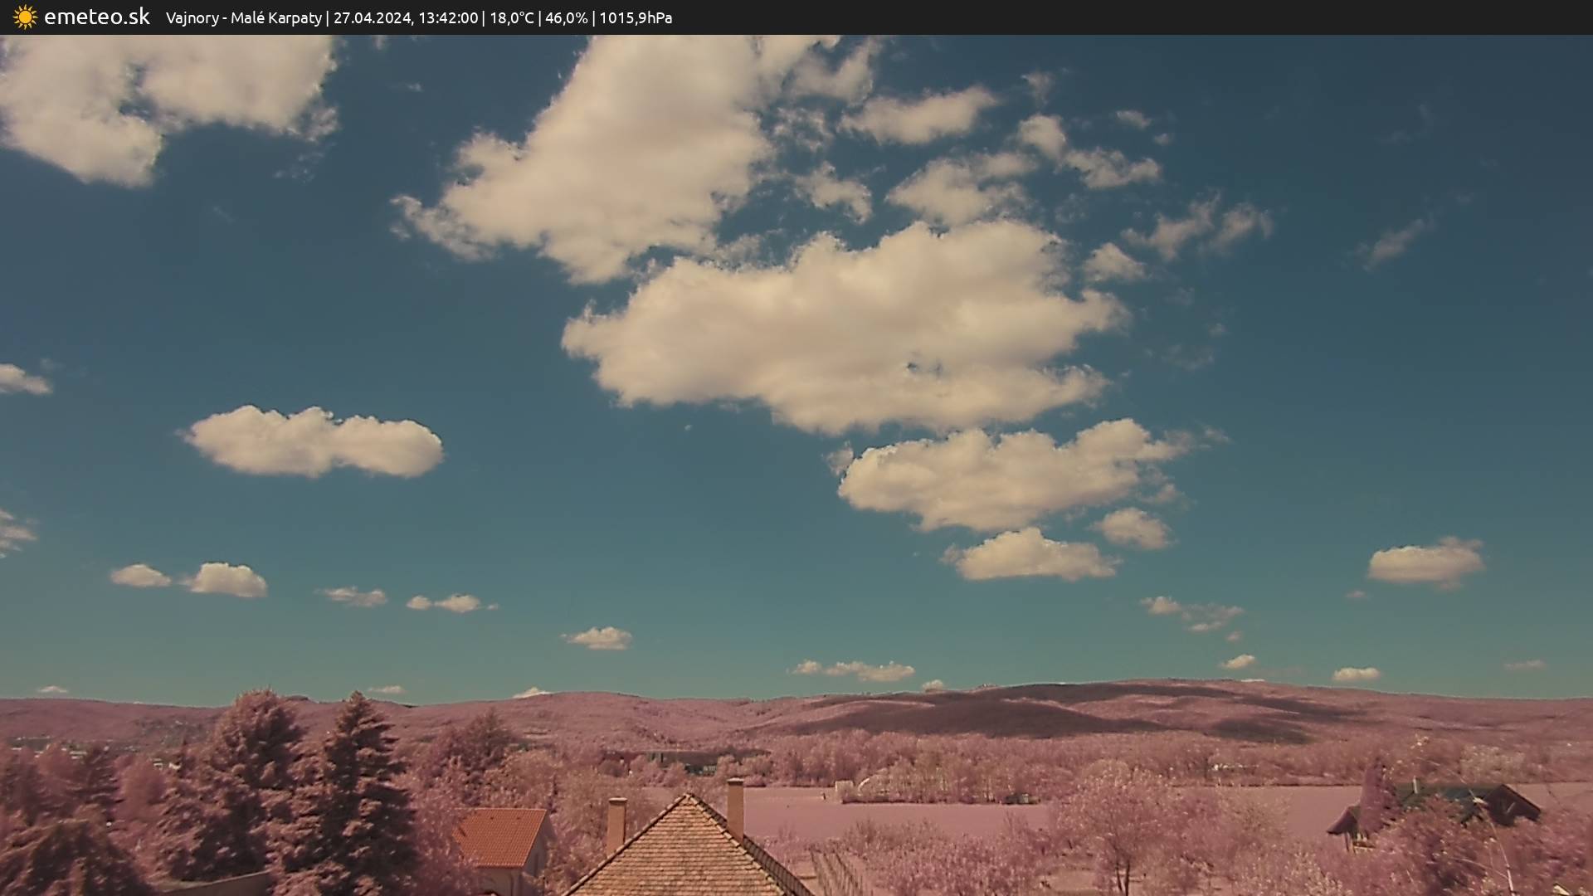This screenshot has height=896, width=1593.
Task: Click the small orange-roofed house
Action: tap(500, 840)
